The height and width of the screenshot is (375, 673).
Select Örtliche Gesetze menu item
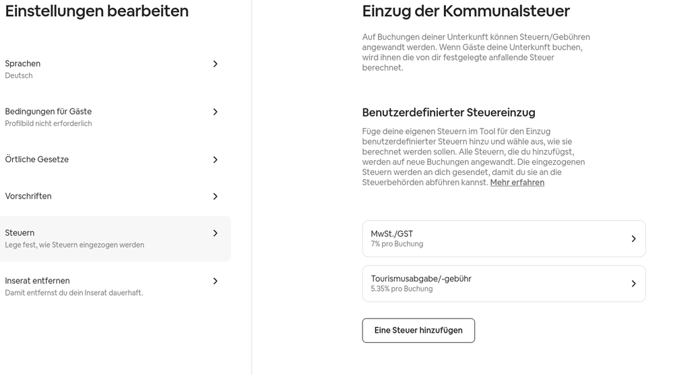[37, 160]
